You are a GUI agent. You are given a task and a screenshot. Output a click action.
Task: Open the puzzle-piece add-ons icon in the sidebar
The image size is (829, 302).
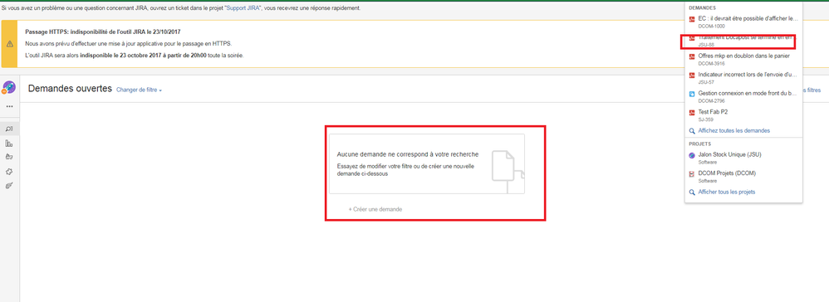[x=9, y=172]
